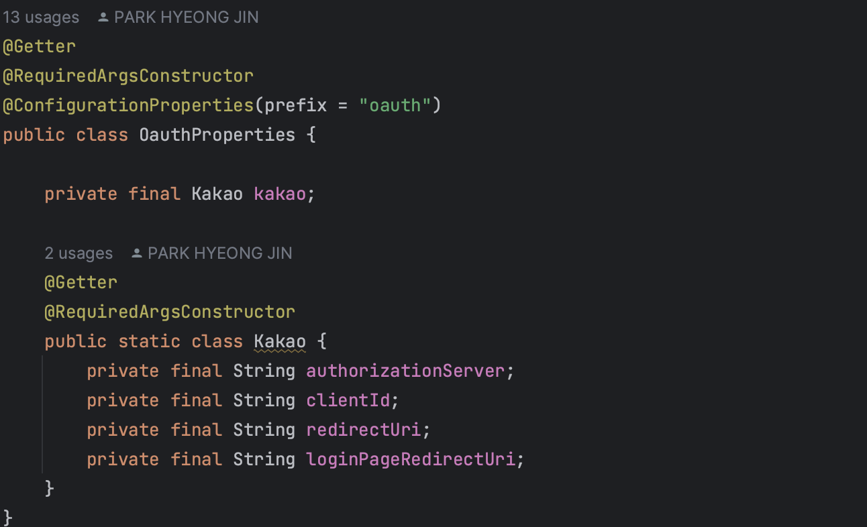Click the person icon next to 2 usages
Screen dimensions: 867x527
[137, 253]
